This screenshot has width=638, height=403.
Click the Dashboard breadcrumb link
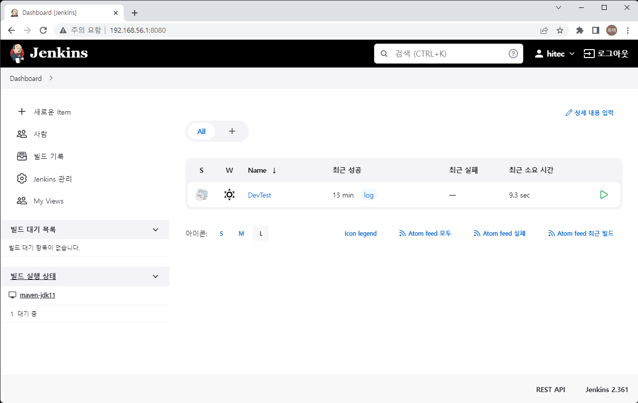coord(26,78)
